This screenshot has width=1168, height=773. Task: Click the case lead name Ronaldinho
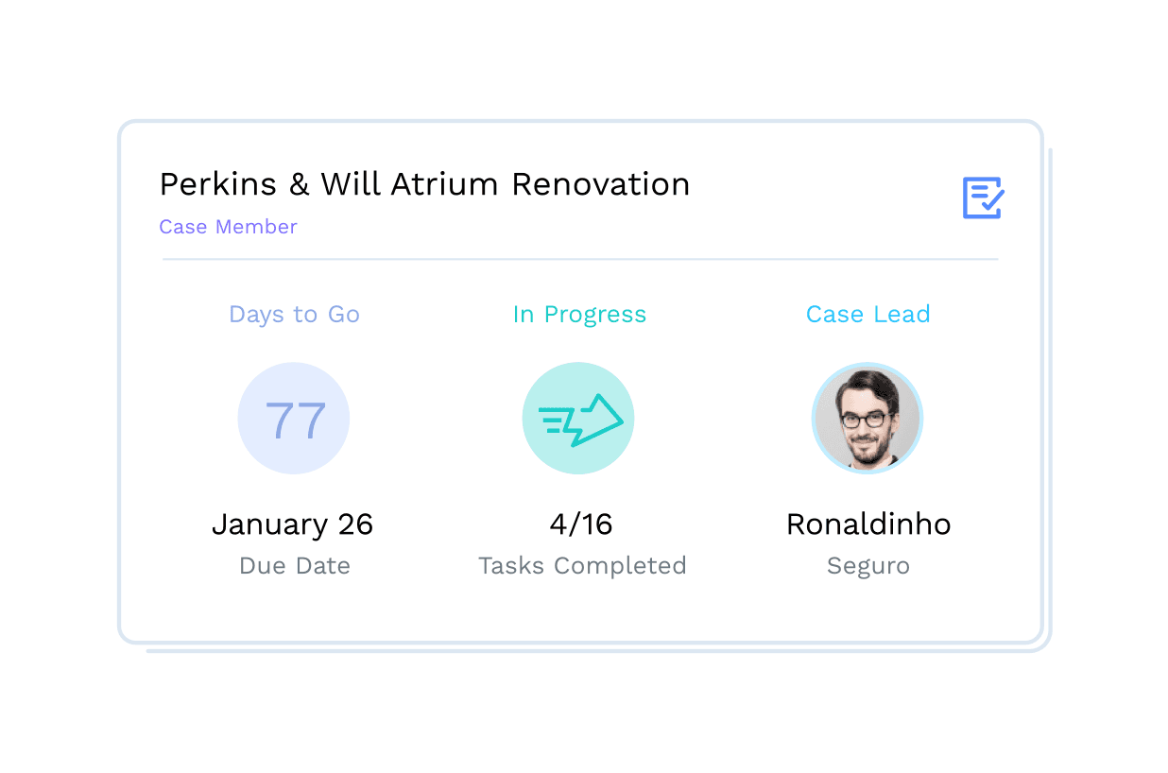click(867, 524)
